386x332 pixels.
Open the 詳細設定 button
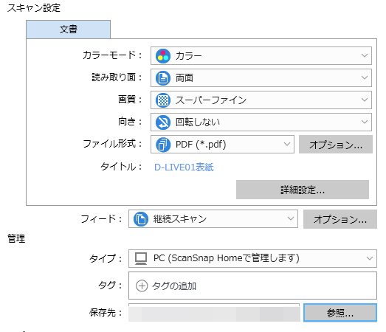click(303, 190)
